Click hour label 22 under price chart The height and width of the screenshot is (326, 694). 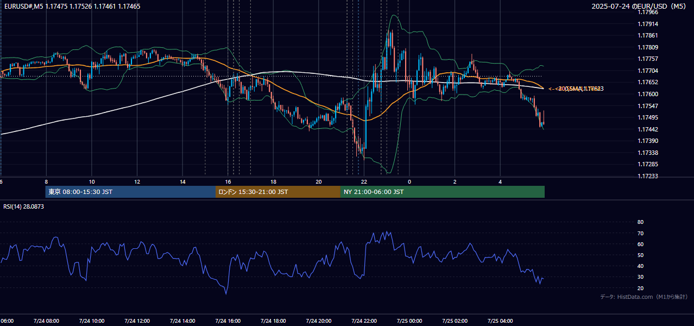364,181
